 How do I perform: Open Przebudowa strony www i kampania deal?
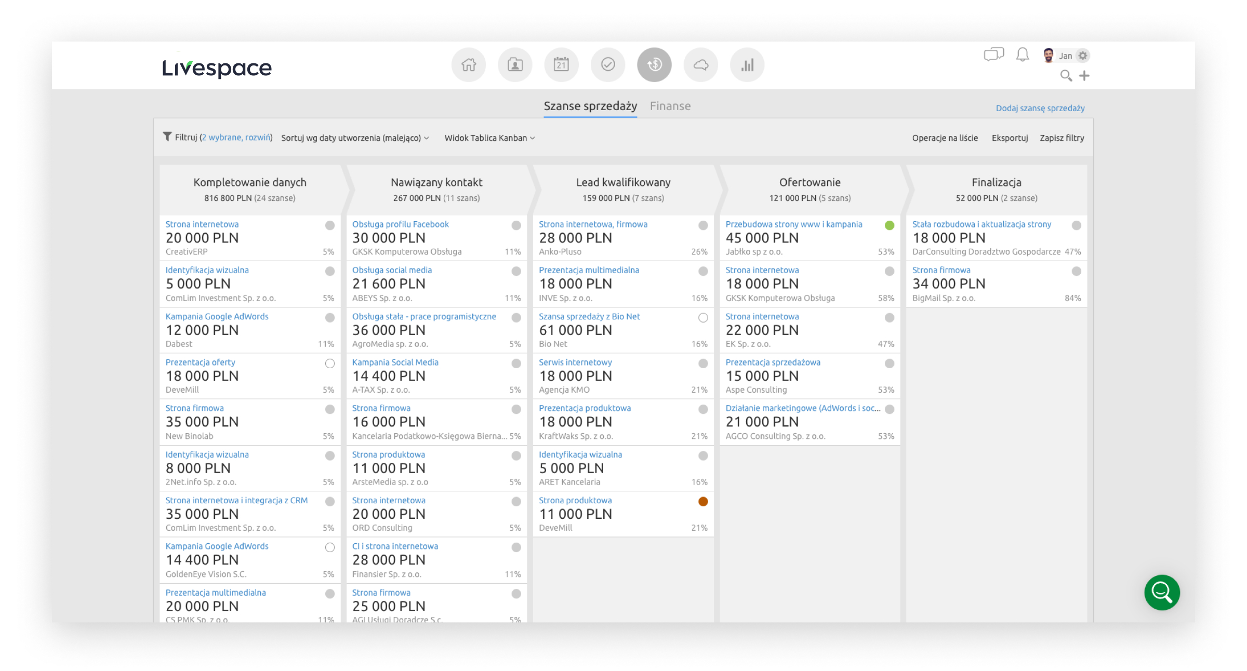(793, 224)
